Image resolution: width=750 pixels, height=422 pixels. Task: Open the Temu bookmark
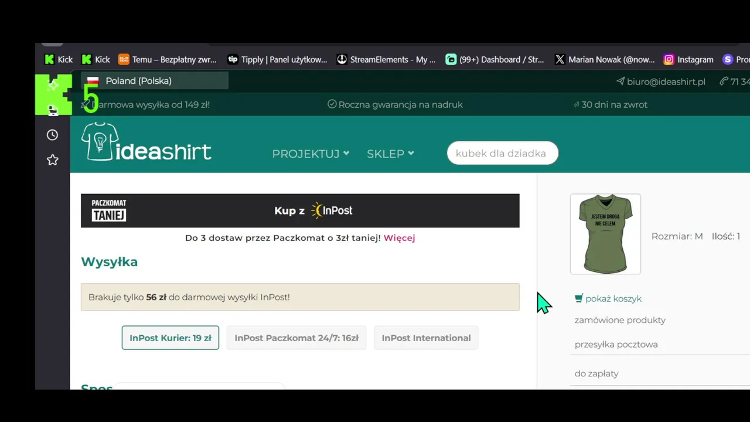(x=168, y=59)
